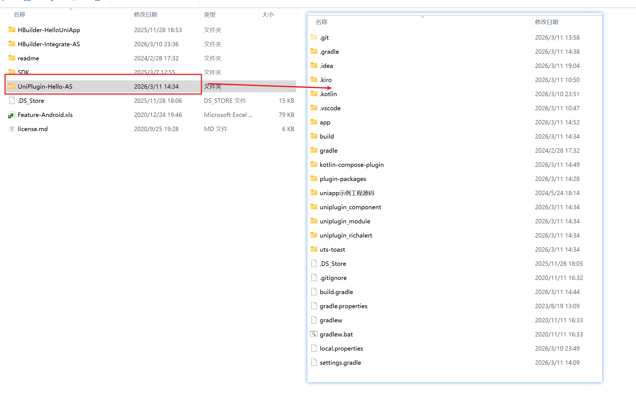
Task: Click right panel 修改日期 column header
Action: (546, 22)
